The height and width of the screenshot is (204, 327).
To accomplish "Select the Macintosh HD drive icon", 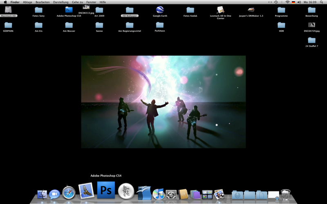I will [x=8, y=10].
